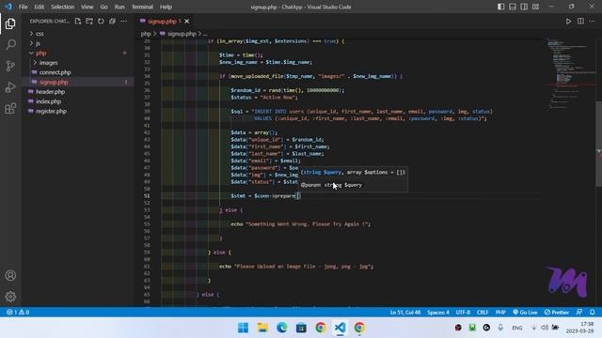Open volume control in system tray
The width and height of the screenshot is (602, 338).
[545, 328]
